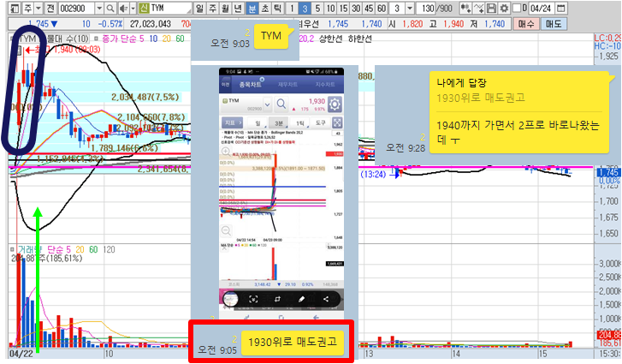The height and width of the screenshot is (364, 622).
Task: Open chart settings gear icon
Action: tap(504, 8)
